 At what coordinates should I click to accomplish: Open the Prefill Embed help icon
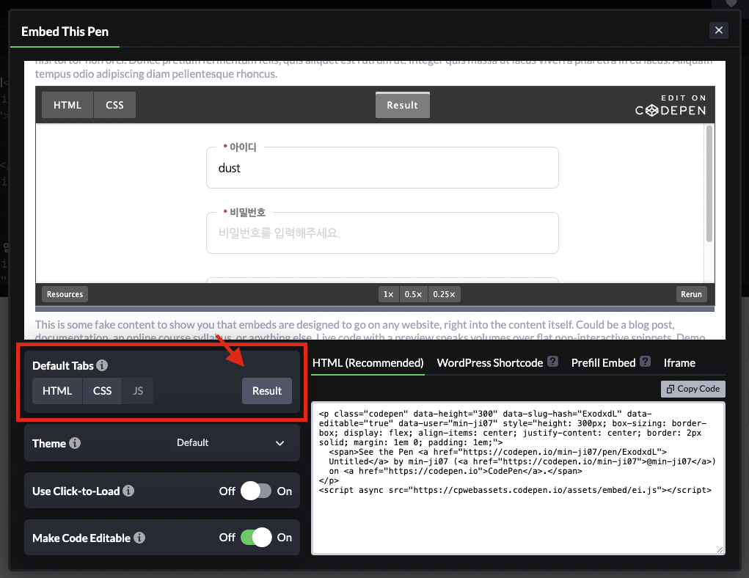[x=645, y=362]
